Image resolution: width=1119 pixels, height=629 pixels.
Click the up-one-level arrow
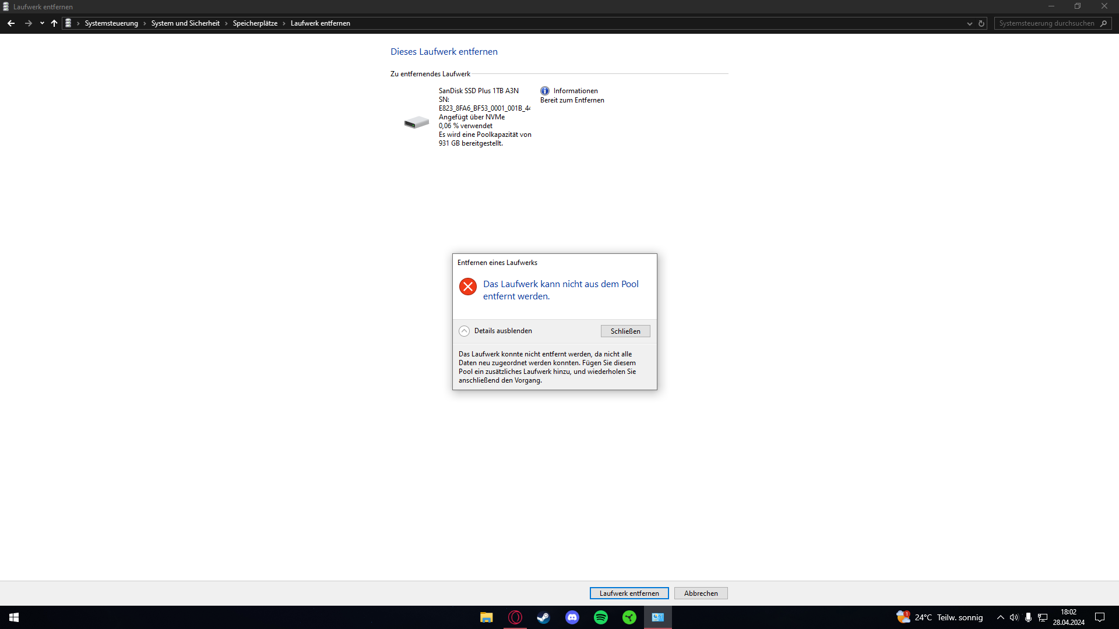tap(54, 23)
